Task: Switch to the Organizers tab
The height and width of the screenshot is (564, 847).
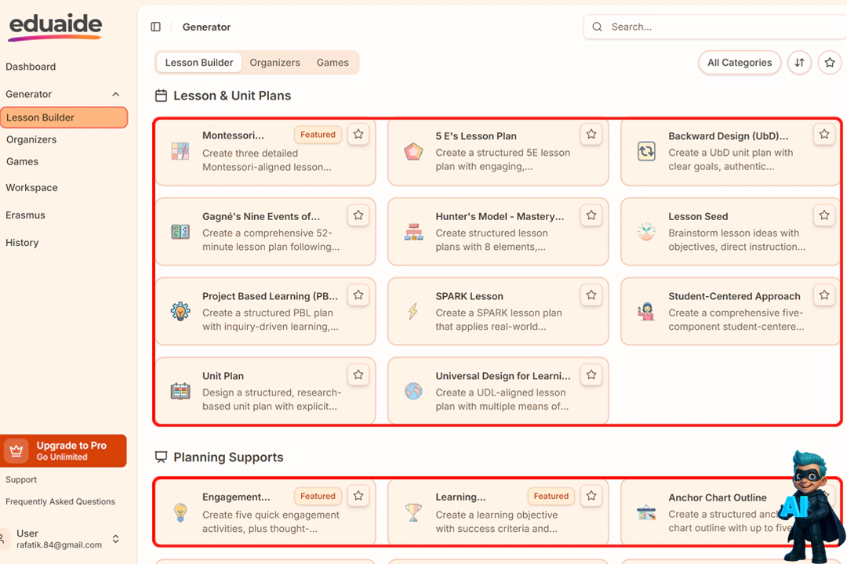Action: pyautogui.click(x=274, y=63)
